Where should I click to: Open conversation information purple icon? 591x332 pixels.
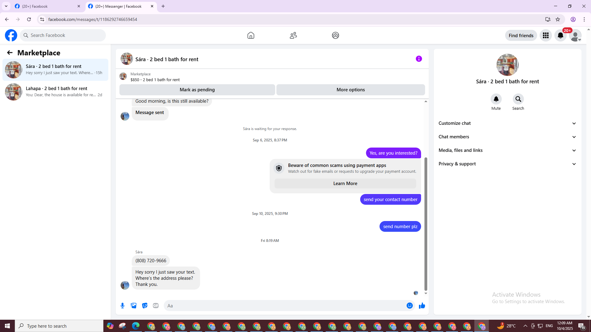pos(419,59)
